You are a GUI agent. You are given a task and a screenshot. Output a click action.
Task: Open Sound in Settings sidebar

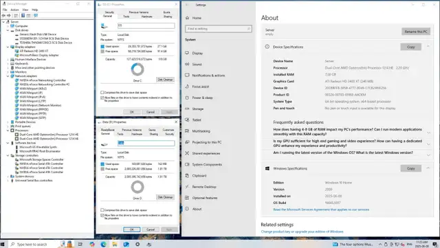pos(197,65)
